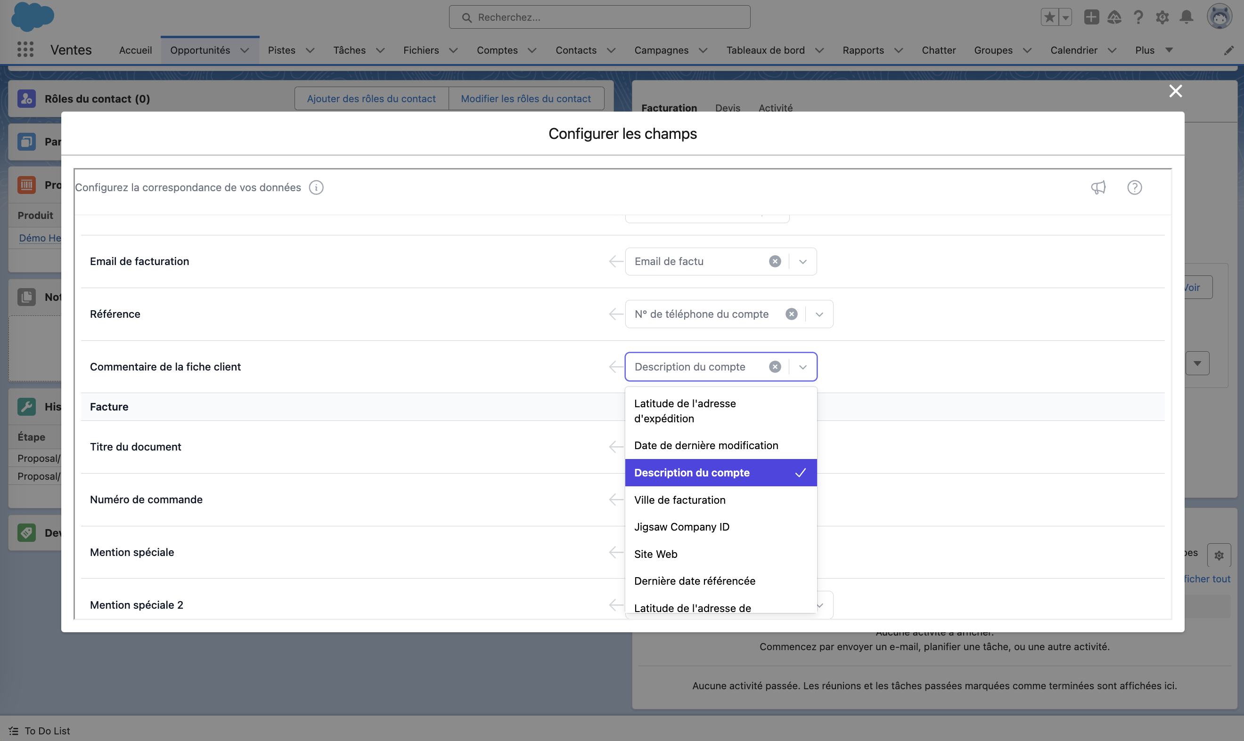Click Ajouter des rôles du contact button
The image size is (1244, 741).
[371, 98]
